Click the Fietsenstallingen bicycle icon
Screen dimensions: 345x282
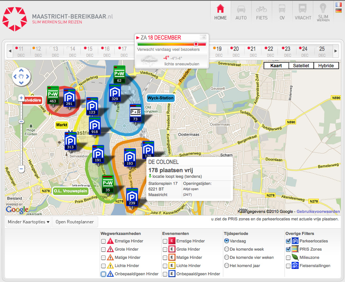click(295, 266)
